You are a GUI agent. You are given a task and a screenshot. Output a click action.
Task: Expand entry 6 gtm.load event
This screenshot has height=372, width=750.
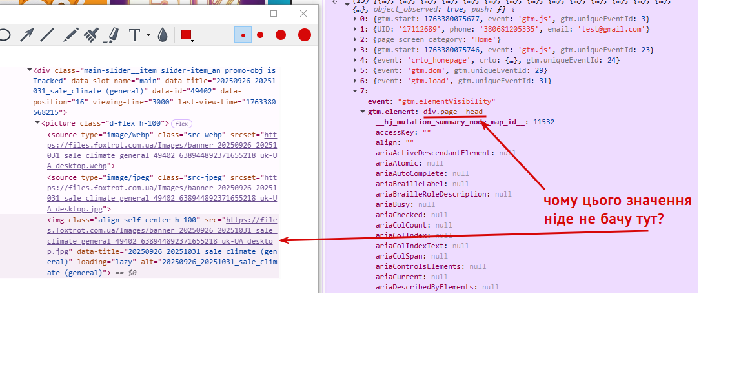(x=355, y=81)
